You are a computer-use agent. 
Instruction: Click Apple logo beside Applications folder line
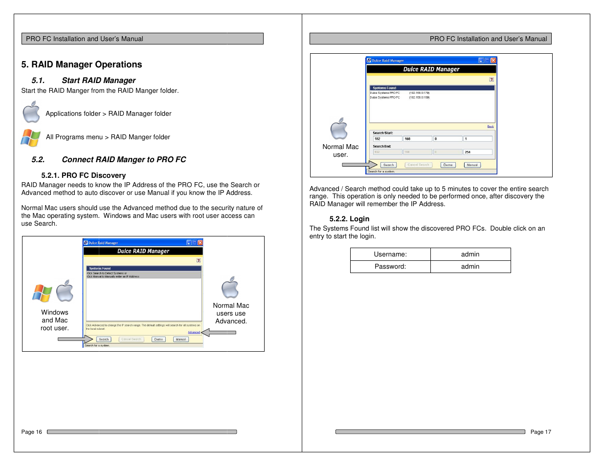coord(31,112)
